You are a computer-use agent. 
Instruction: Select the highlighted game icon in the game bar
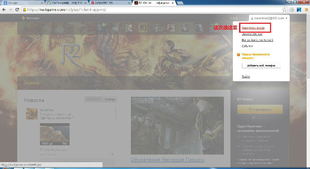[143, 28]
